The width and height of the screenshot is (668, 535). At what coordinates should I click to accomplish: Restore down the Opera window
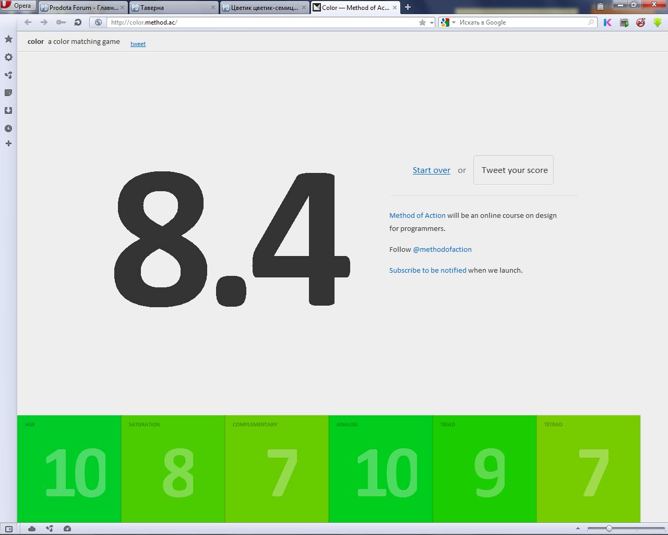(x=634, y=5)
